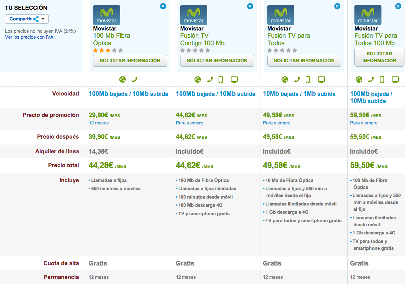Click '12 meses' under the 29,90€ promotion price
This screenshot has height=285, width=406.
(x=98, y=123)
